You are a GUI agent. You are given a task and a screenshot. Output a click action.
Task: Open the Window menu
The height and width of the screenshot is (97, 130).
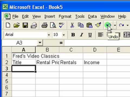click(108, 16)
